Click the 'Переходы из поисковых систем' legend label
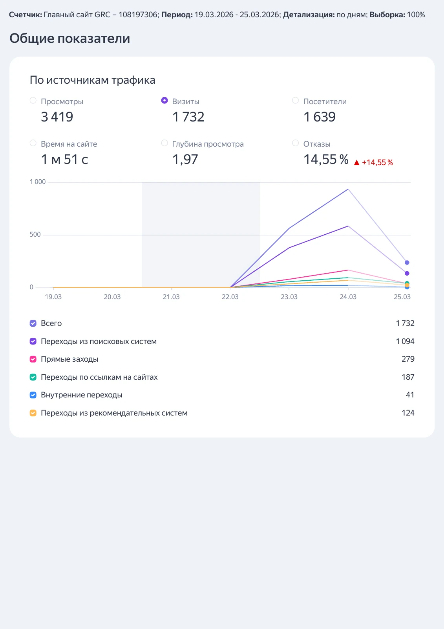Viewport: 444px width, 629px height. tap(99, 341)
